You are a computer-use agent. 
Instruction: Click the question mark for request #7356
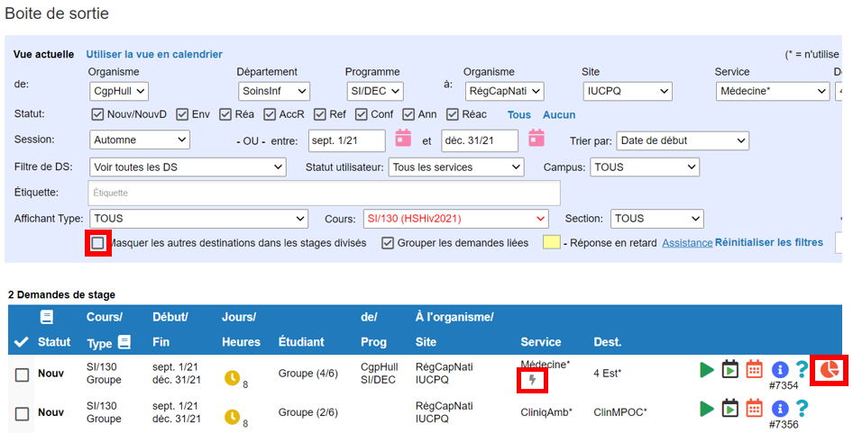coord(801,408)
